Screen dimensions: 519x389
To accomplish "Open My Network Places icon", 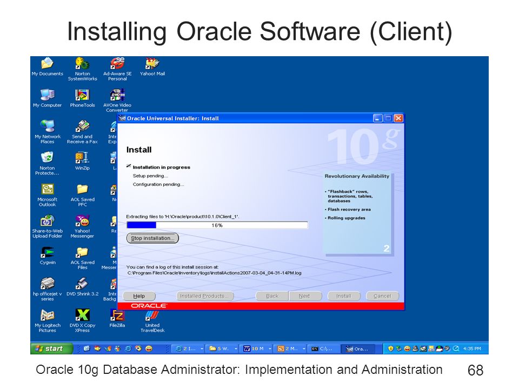I will (47, 132).
